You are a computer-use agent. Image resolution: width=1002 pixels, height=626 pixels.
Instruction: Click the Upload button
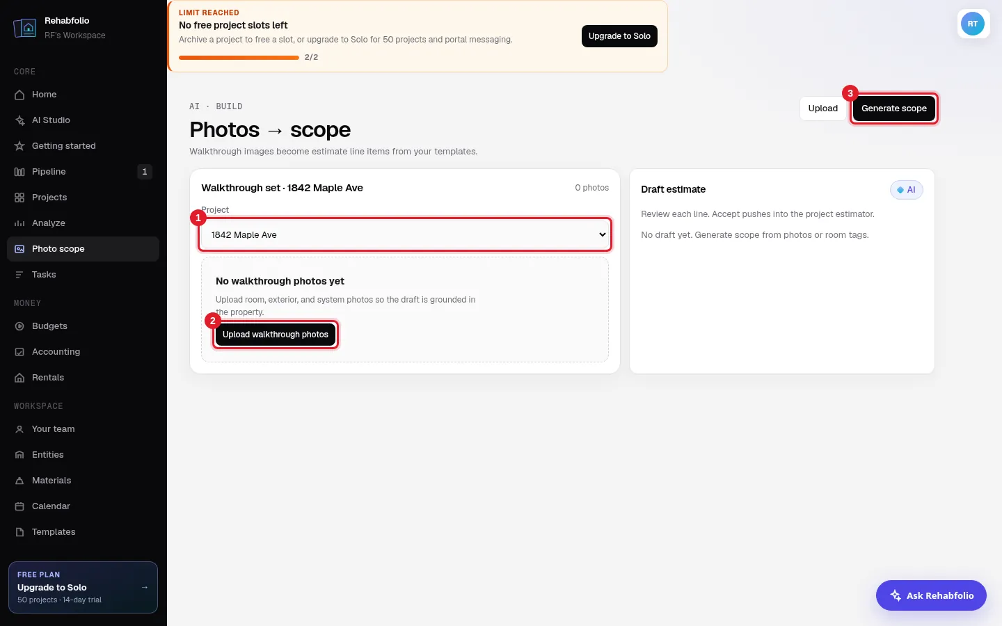click(822, 109)
